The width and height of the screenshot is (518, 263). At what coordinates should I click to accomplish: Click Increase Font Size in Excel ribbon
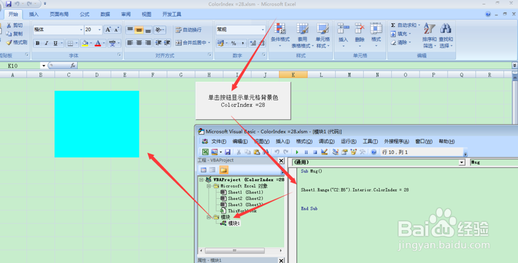tap(108, 30)
